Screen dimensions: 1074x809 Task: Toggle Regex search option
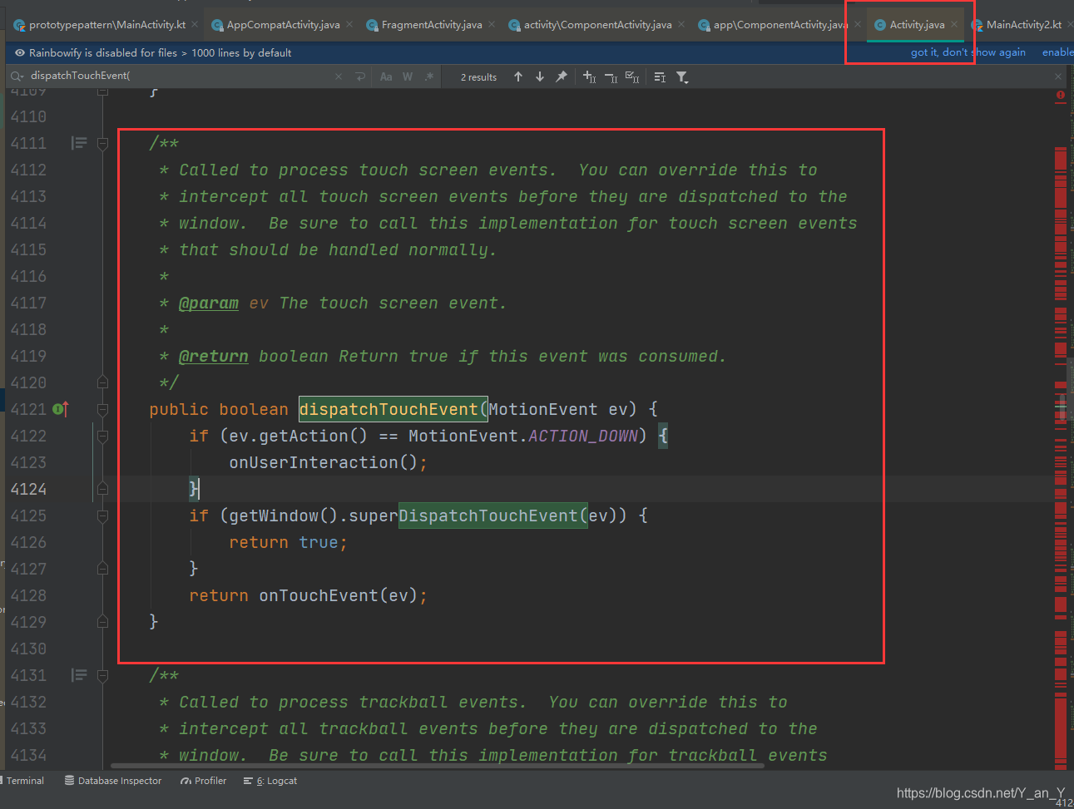point(429,76)
